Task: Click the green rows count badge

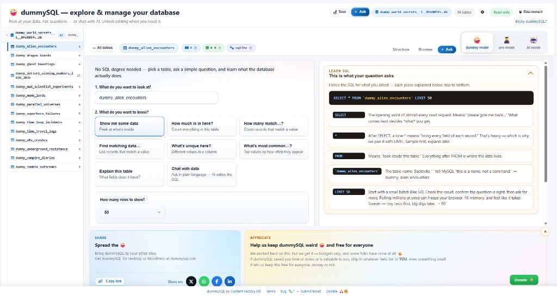Action: (213, 48)
